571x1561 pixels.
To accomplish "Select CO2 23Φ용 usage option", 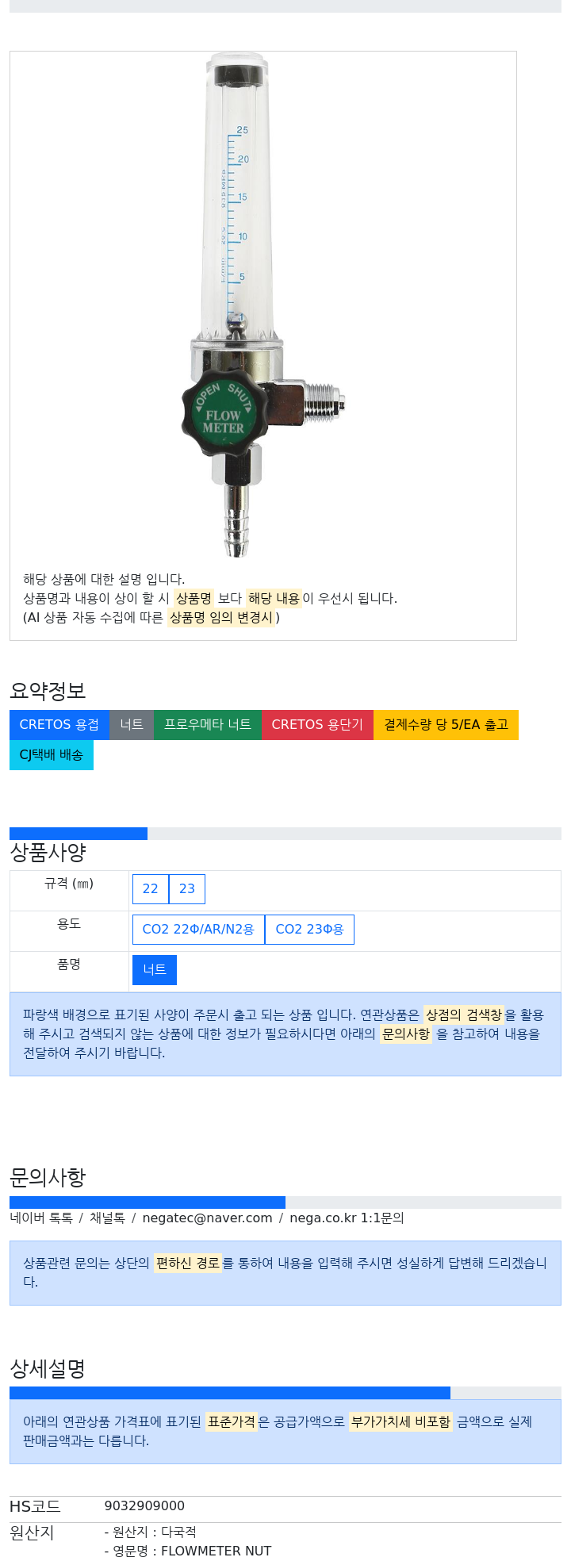I will (309, 930).
